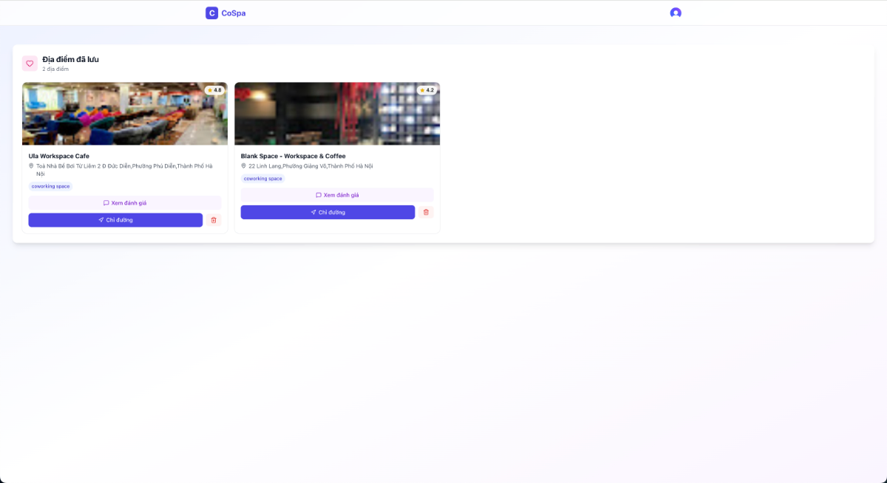Click the location pin on Blank Space card
The image size is (887, 483).
(x=242, y=165)
